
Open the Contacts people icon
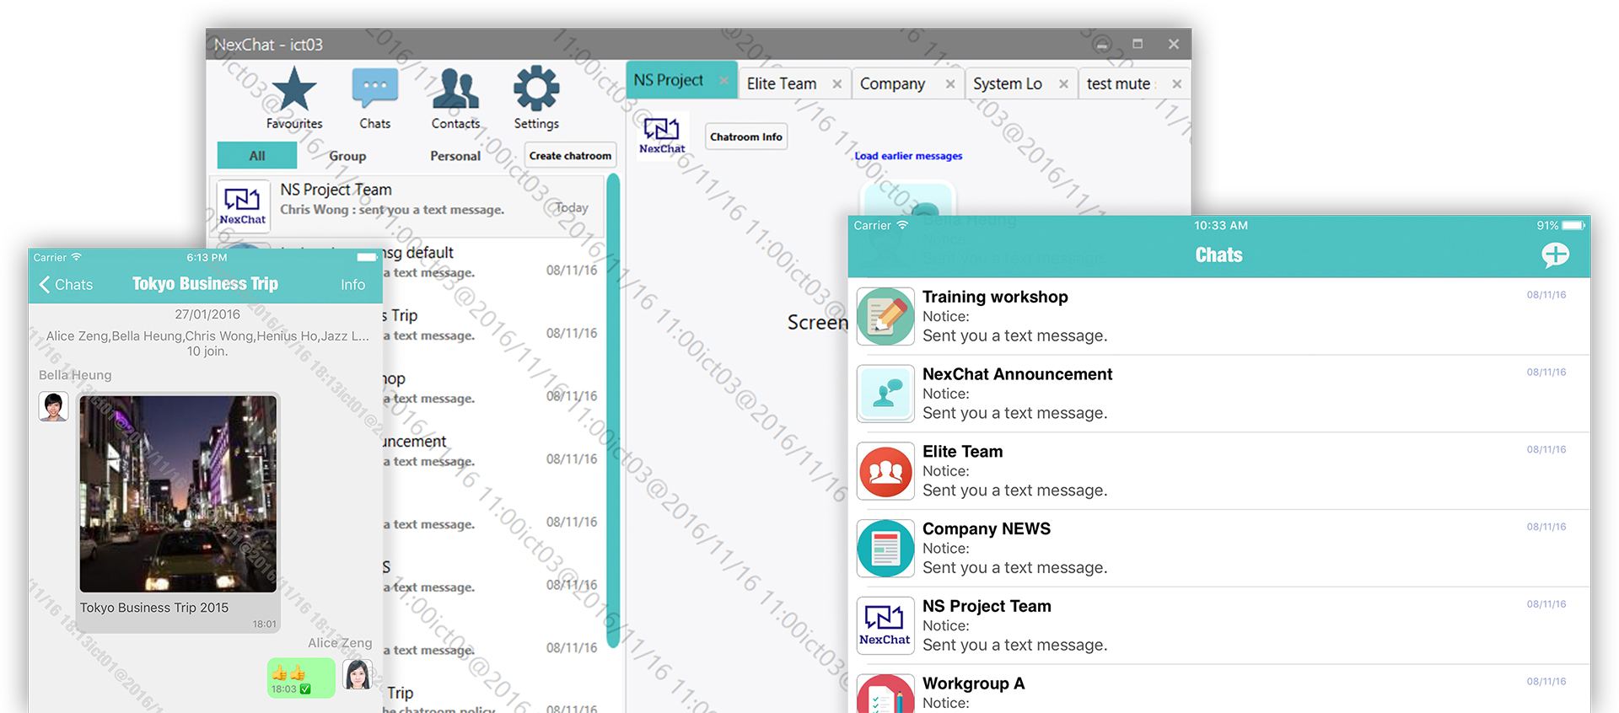click(x=455, y=89)
